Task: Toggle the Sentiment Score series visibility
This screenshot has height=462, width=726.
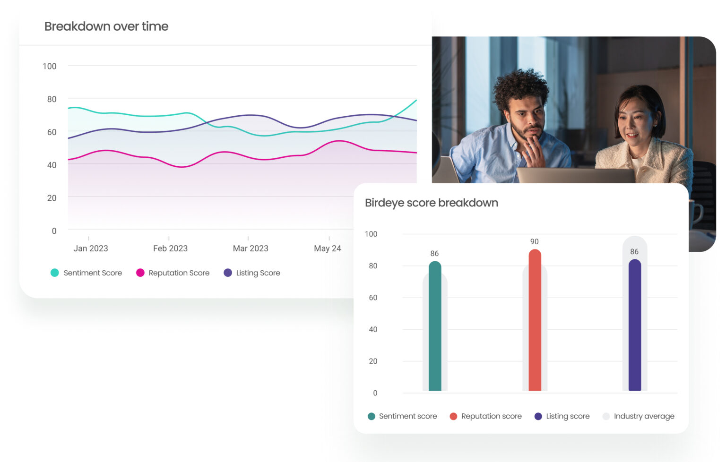Action: click(86, 273)
